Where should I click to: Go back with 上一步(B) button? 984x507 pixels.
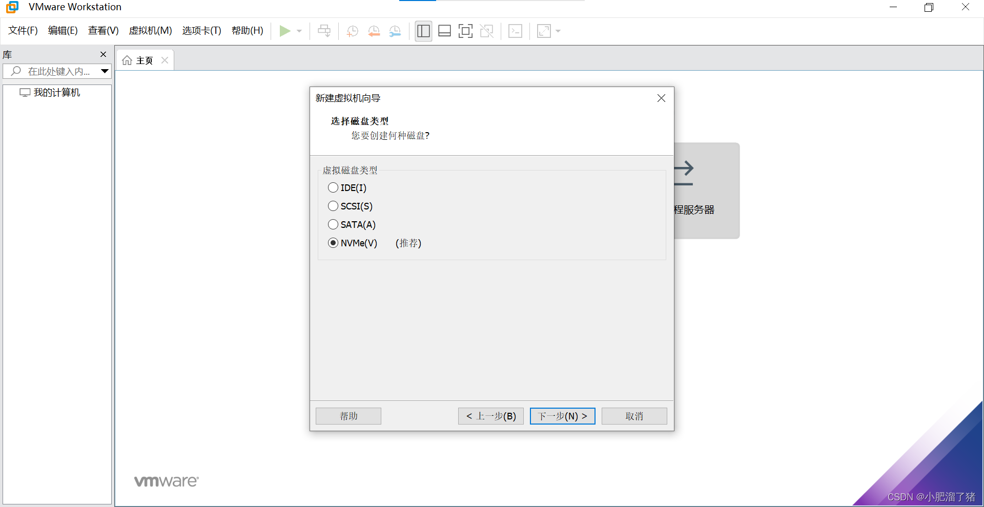coord(491,416)
